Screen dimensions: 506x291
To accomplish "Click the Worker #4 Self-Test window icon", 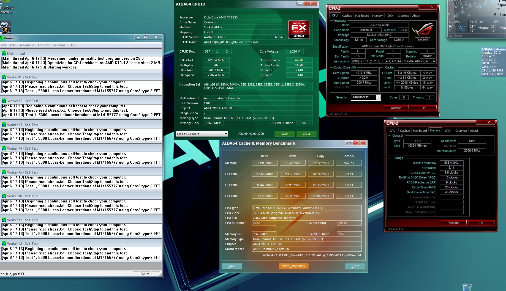I will coord(4,149).
